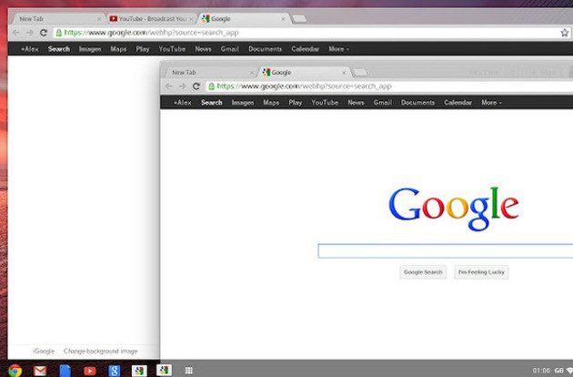Expand More dropdown in back window bar

[x=338, y=48]
